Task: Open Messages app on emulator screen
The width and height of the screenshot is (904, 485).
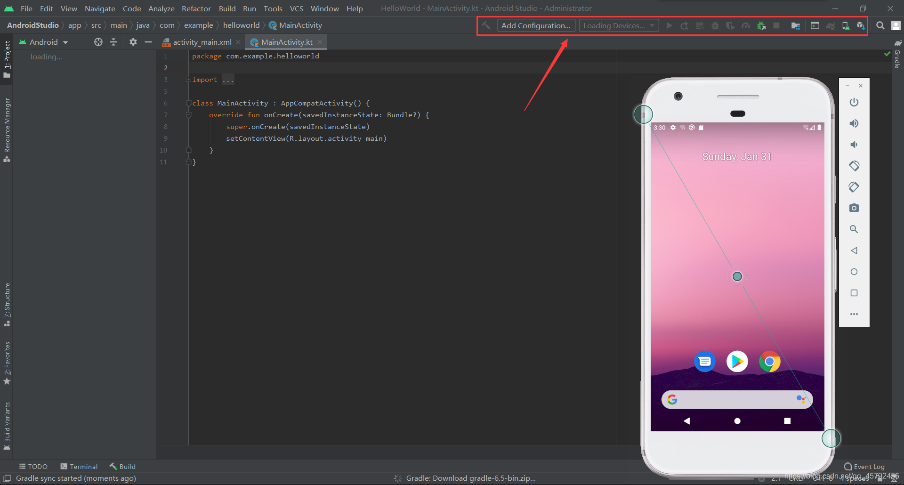Action: (x=705, y=362)
